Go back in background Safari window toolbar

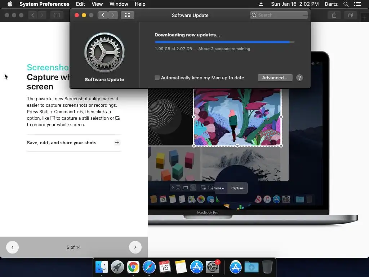32,15
